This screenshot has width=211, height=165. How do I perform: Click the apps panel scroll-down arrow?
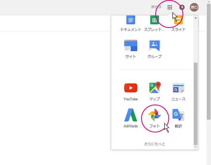coord(196,147)
